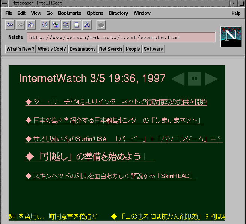Click the Netsite URL field
Viewport: 246px width, 224px height.
click(x=121, y=37)
